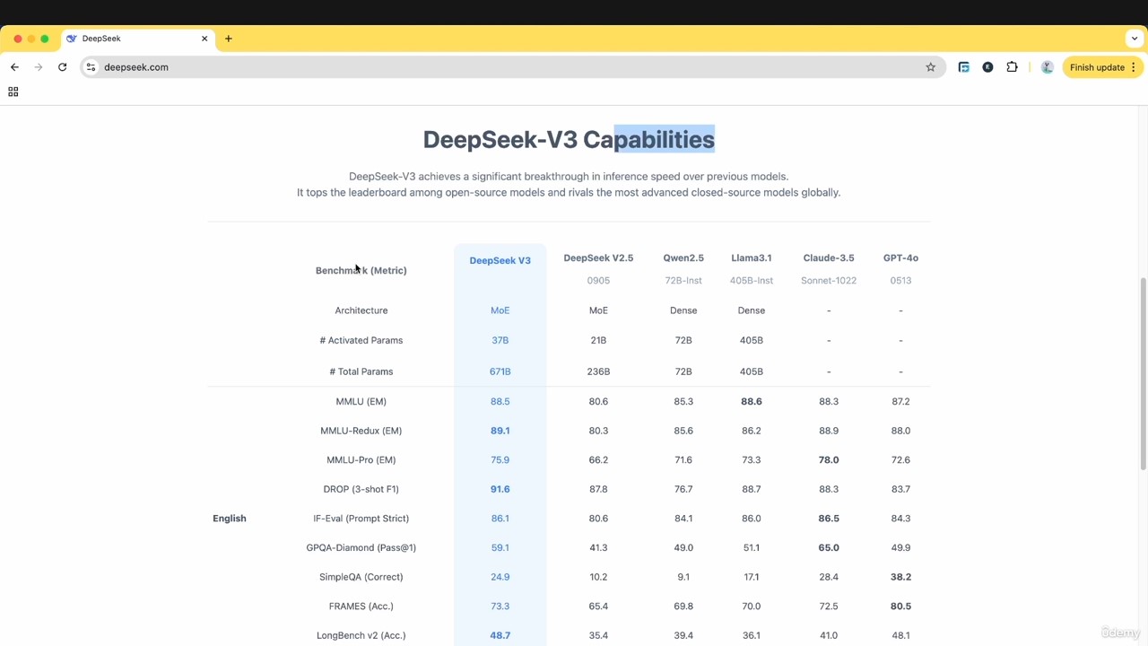The height and width of the screenshot is (646, 1148).
Task: Click the Qwen2.5 column header
Action: point(683,258)
